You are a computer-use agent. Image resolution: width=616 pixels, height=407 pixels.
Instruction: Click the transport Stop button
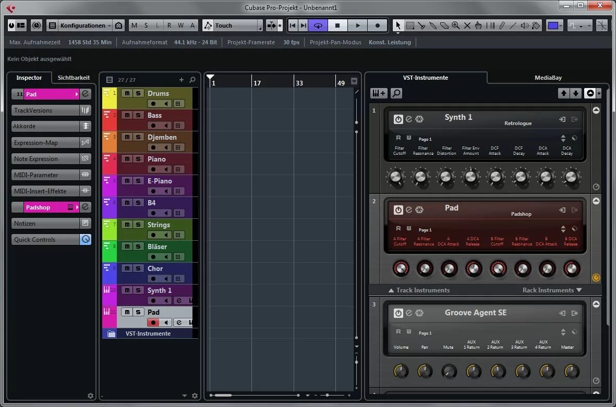click(x=337, y=26)
